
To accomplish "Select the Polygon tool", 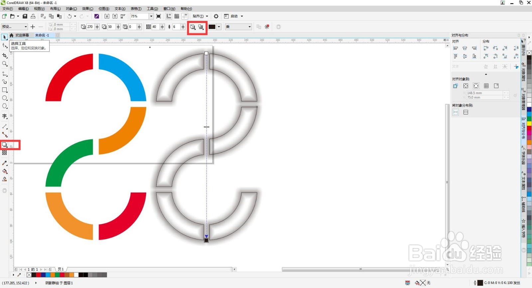I will click(x=5, y=106).
